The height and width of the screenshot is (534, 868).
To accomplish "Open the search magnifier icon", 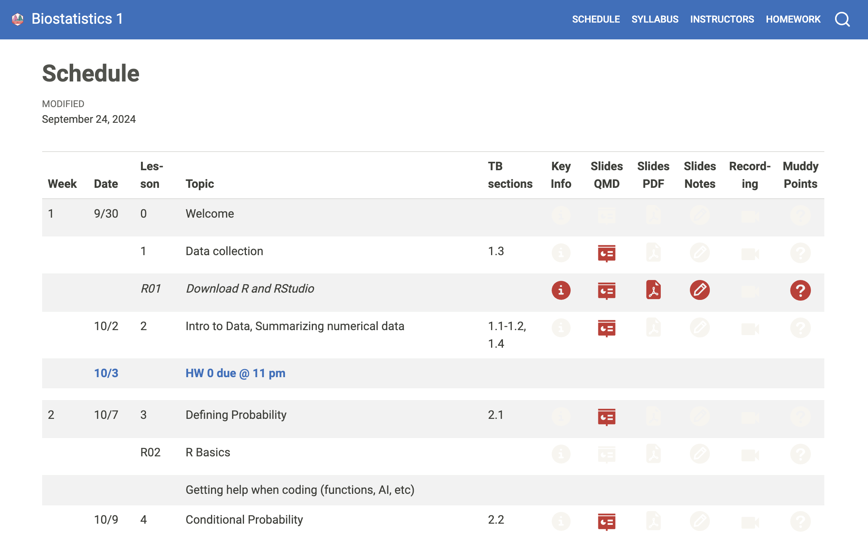I will coord(842,19).
